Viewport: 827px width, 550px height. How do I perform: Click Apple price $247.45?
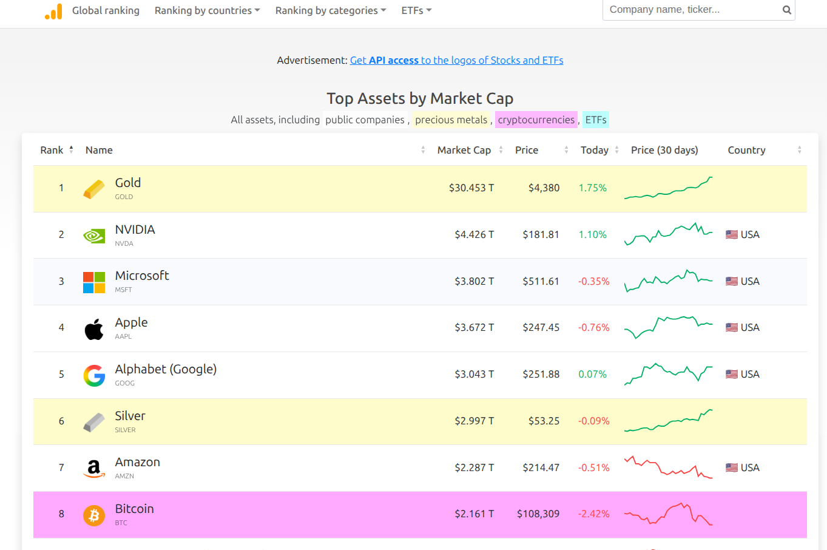coord(541,327)
